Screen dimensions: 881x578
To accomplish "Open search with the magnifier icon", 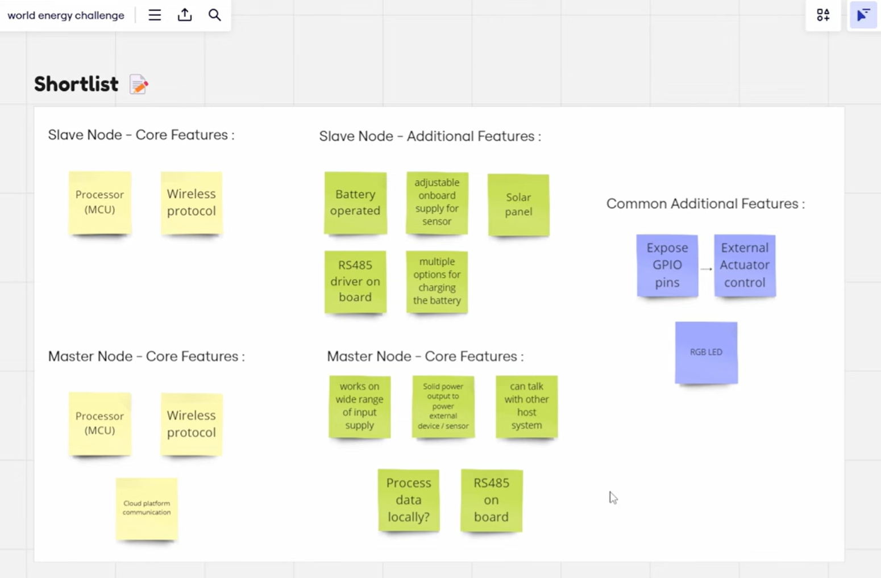I will click(x=214, y=15).
